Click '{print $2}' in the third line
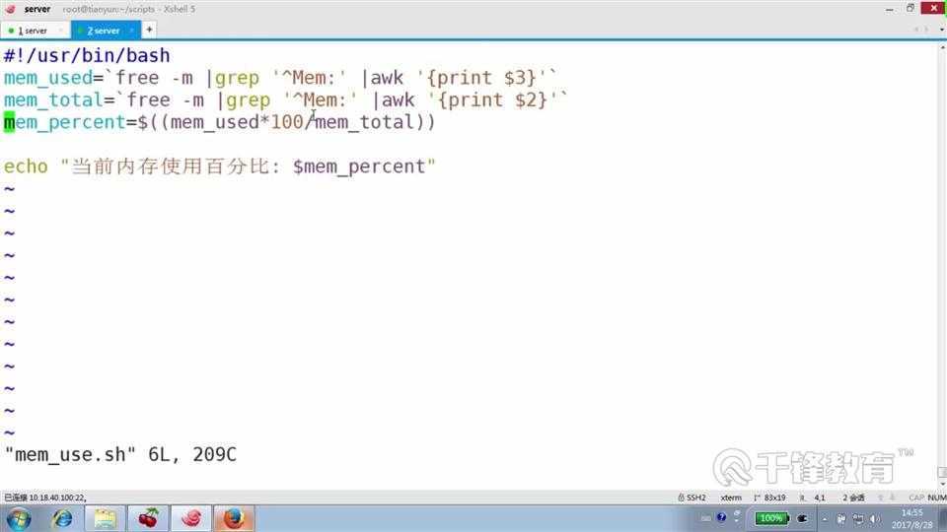Screen dimensions: 947x532 [492, 100]
